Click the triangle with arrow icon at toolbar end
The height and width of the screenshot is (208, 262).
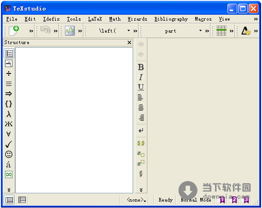246,31
